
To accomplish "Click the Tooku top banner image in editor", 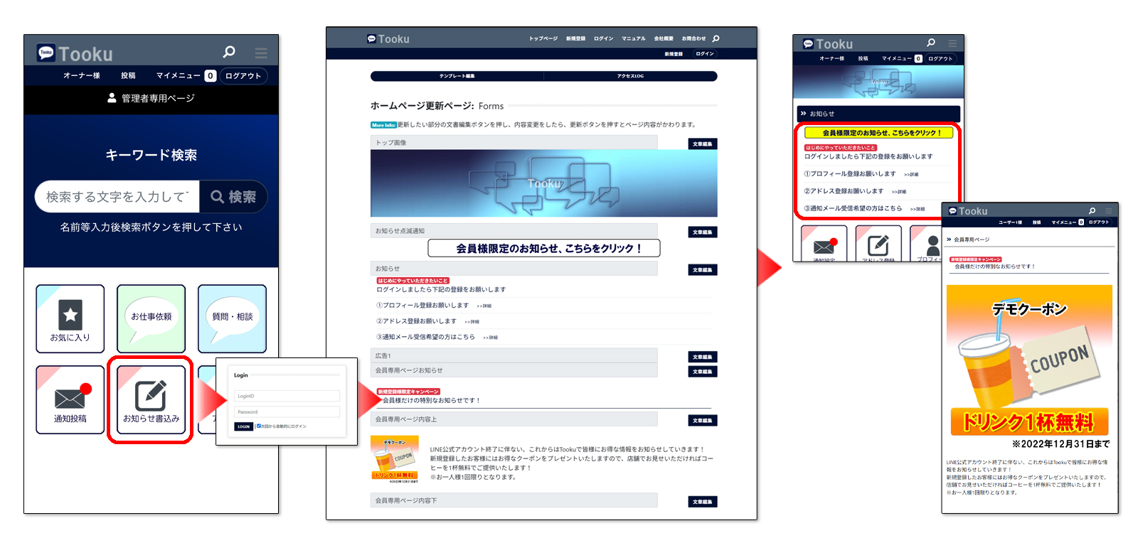I will pyautogui.click(x=544, y=183).
